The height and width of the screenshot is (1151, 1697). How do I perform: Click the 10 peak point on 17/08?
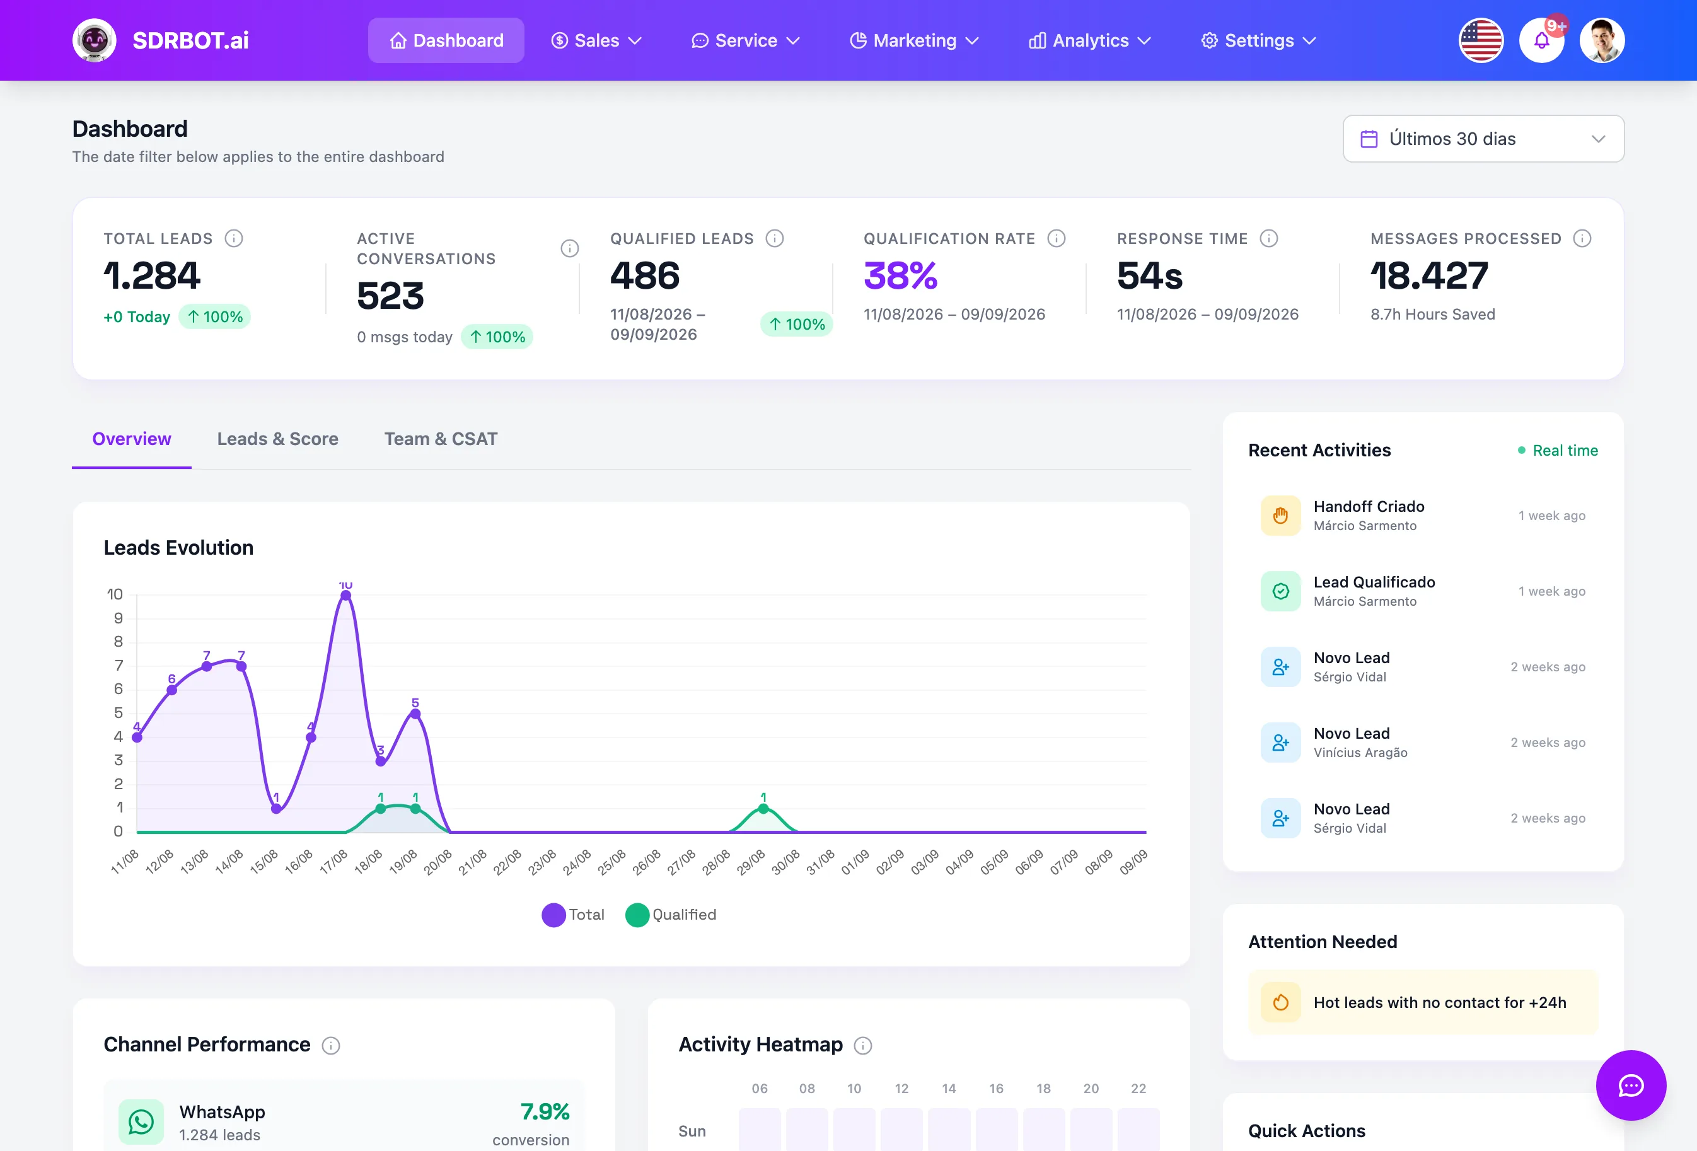(346, 596)
